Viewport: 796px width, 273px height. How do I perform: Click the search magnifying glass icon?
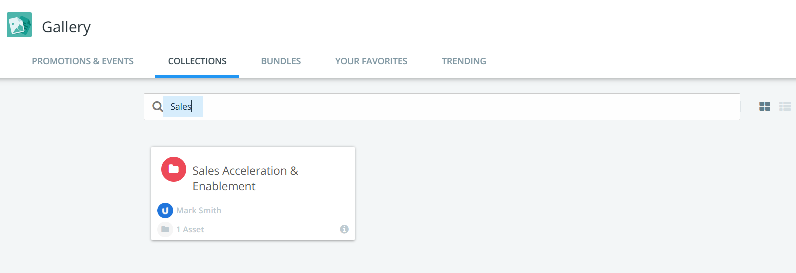157,106
